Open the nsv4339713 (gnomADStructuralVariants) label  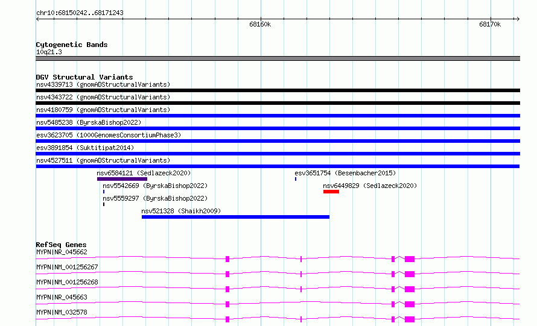103,84
